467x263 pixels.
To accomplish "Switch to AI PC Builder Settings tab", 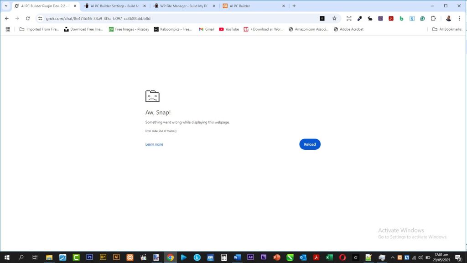I will coord(115,6).
